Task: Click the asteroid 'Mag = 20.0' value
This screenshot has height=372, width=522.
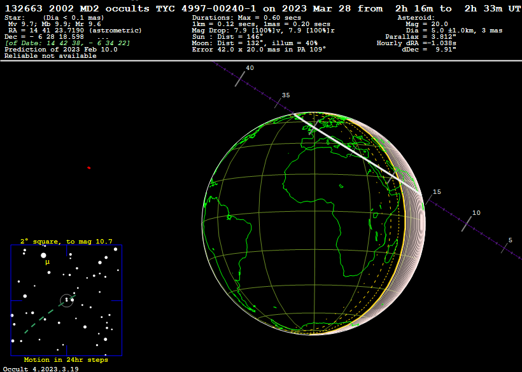Action: pyautogui.click(x=427, y=24)
